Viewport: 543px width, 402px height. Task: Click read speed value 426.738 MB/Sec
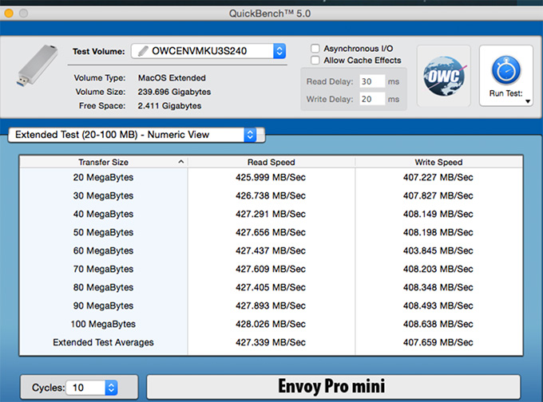[x=271, y=195]
